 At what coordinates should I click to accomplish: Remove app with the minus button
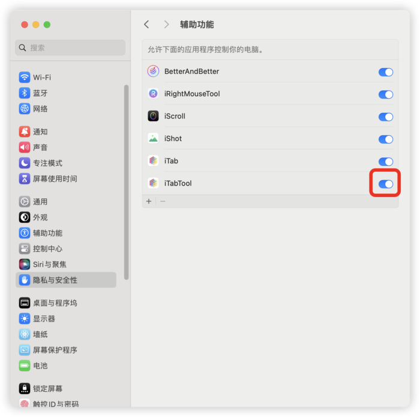tap(163, 201)
